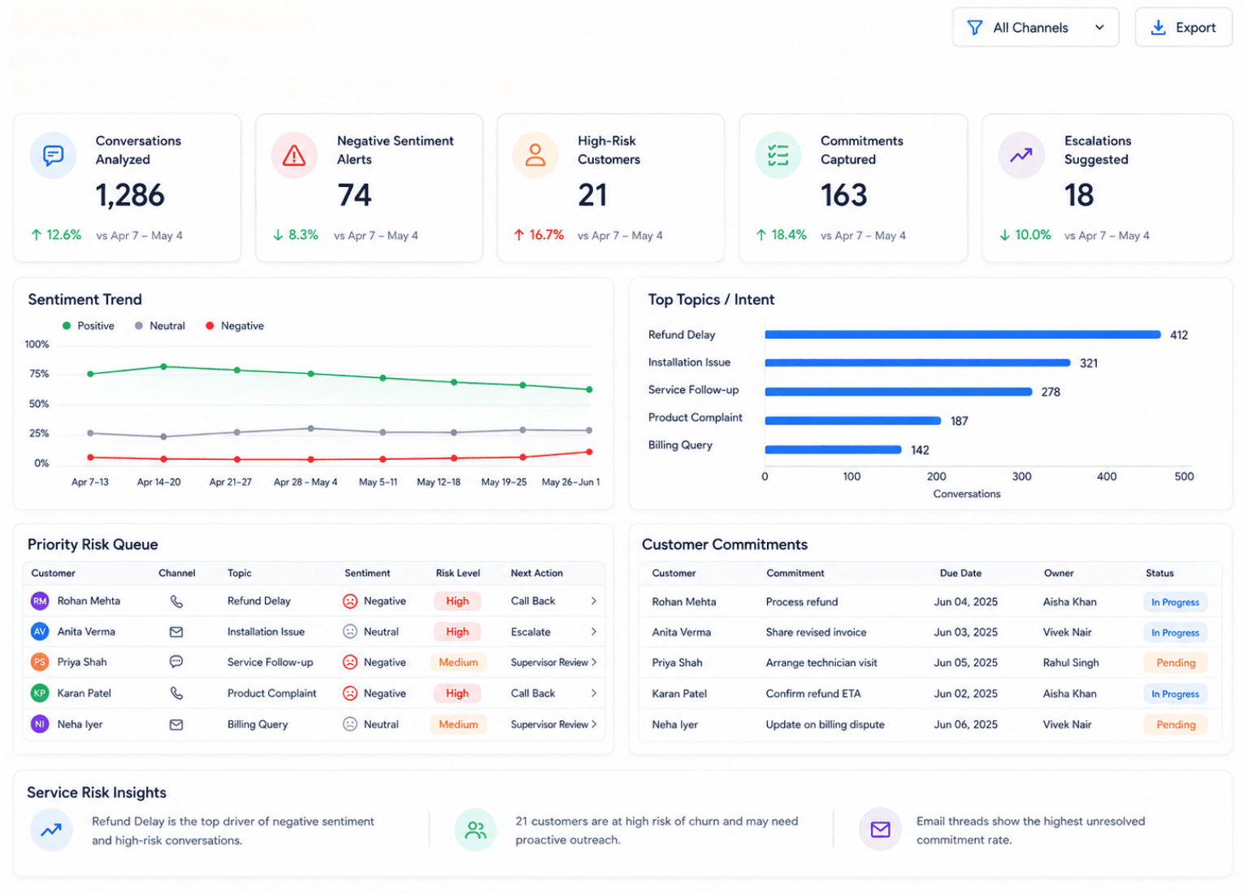Click the Billing Query bar

(x=833, y=449)
